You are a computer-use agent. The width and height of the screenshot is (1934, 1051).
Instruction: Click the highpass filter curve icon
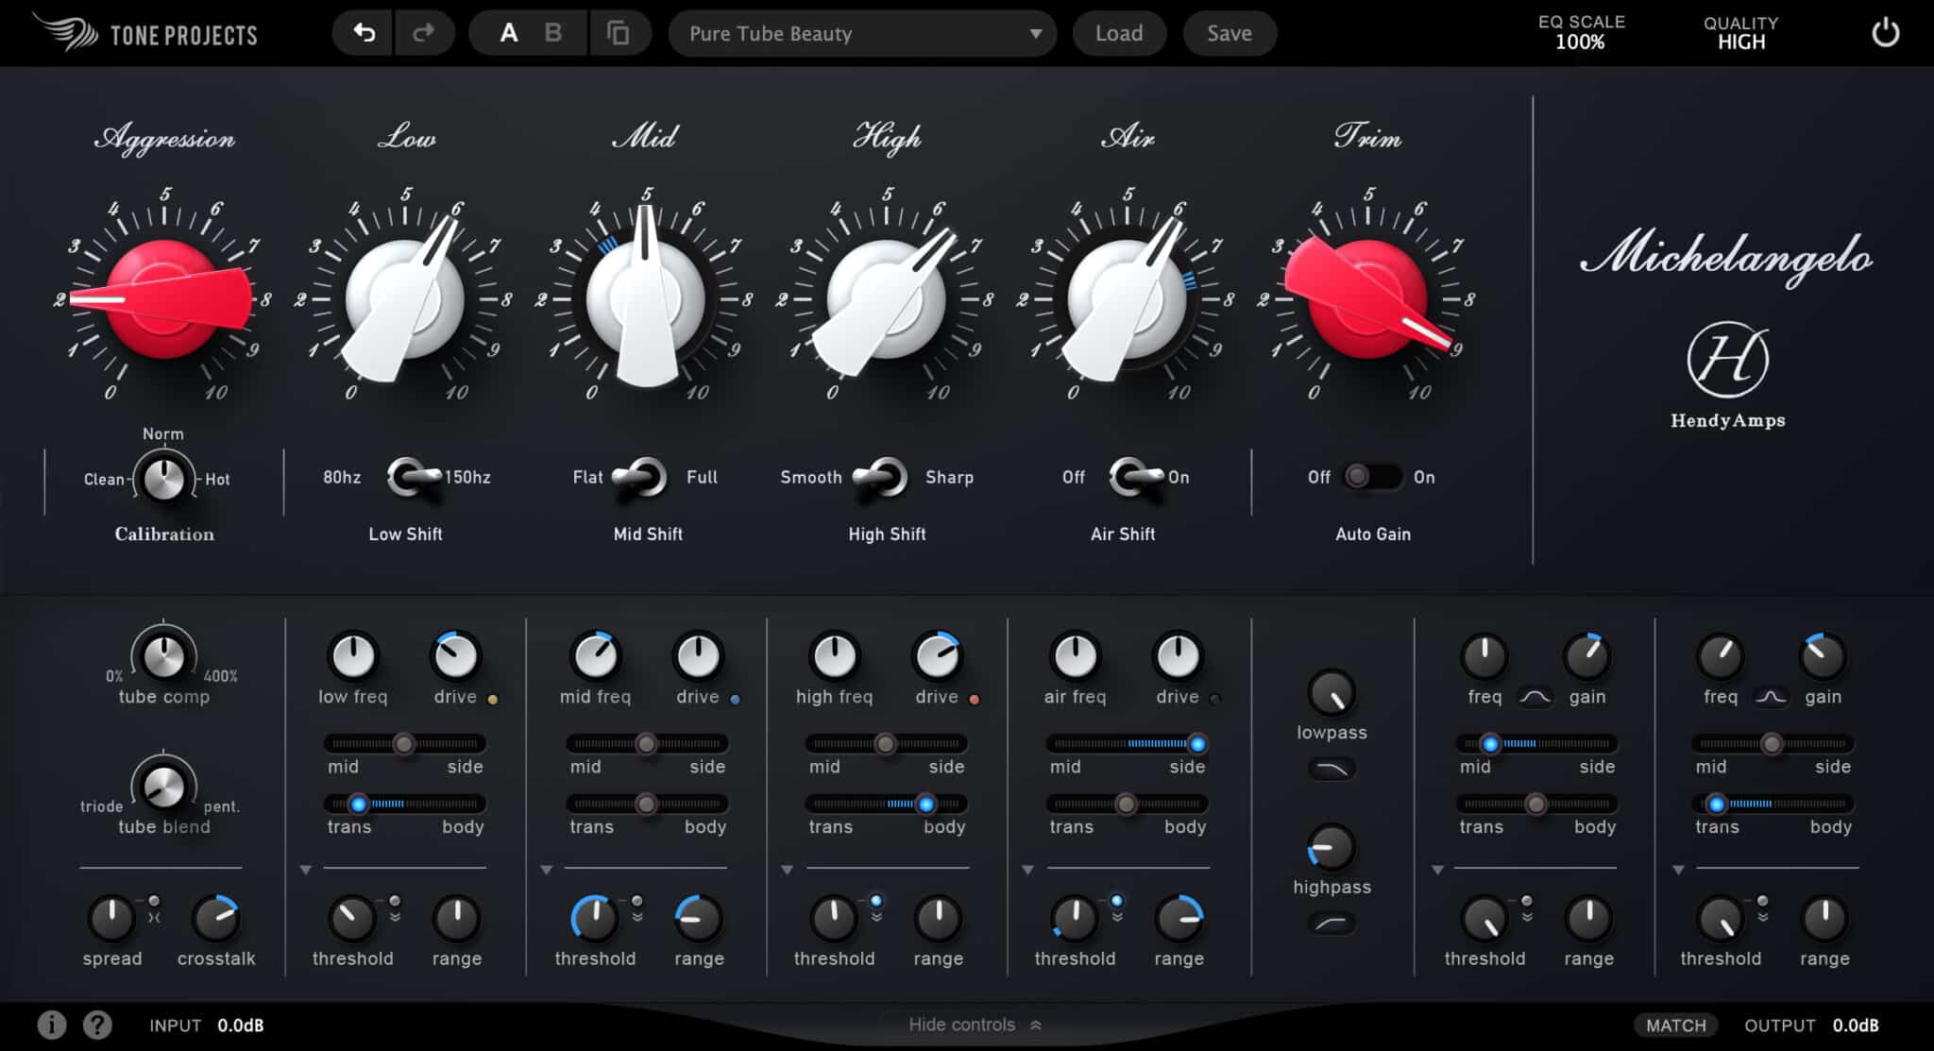tap(1331, 923)
